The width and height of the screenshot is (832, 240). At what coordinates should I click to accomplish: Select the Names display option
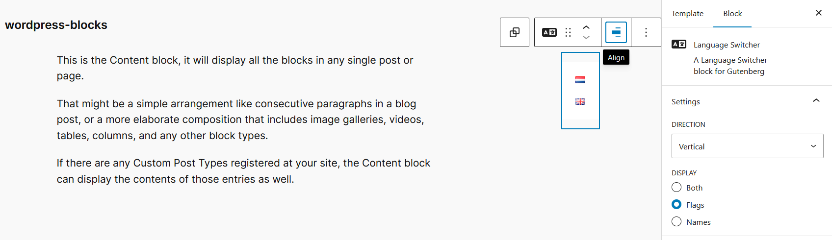point(676,222)
